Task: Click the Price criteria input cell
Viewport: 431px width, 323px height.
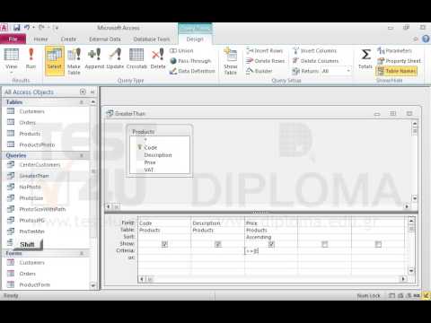Action: (x=271, y=251)
